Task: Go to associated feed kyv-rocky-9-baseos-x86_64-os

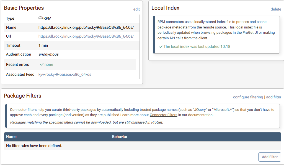Action: (65, 74)
